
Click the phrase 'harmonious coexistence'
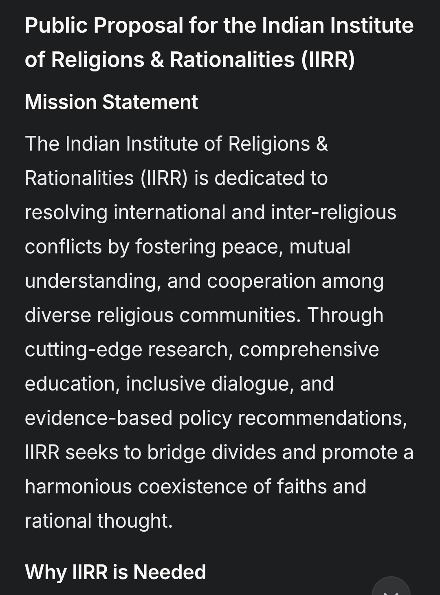(x=136, y=487)
